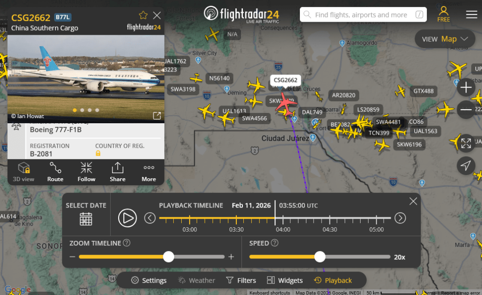Follow the selected aircraft
Screen dimensions: 482x295
point(87,172)
